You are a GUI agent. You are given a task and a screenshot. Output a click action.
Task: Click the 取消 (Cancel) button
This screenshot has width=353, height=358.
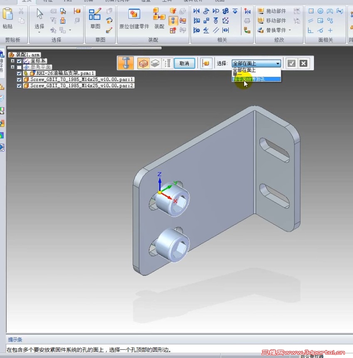point(184,63)
